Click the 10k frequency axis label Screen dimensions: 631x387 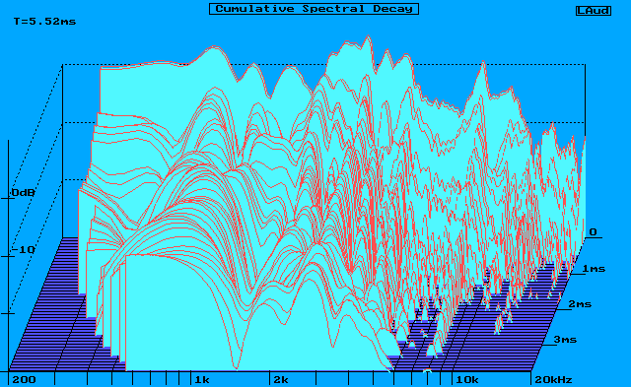(467, 380)
